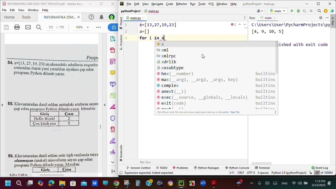Open the VCS menu
The image size is (336, 189).
click(x=211, y=4)
